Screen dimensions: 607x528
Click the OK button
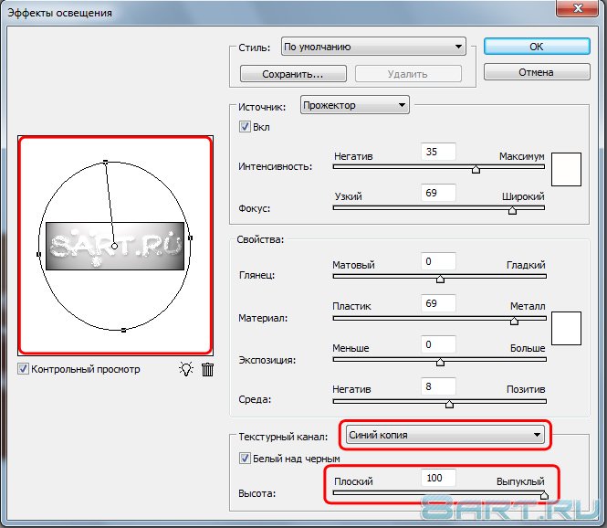pos(537,47)
